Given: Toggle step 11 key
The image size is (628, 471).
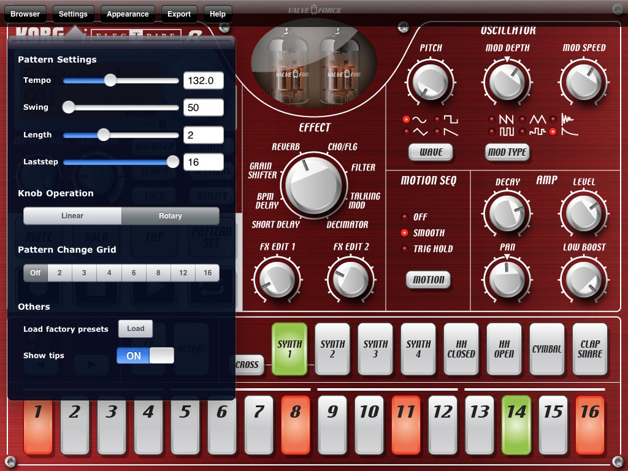Looking at the screenshot, I should coord(406,425).
